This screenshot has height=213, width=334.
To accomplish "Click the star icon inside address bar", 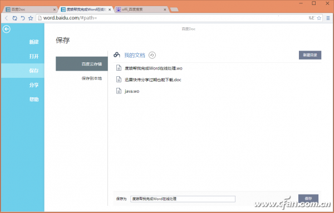I will 319,18.
